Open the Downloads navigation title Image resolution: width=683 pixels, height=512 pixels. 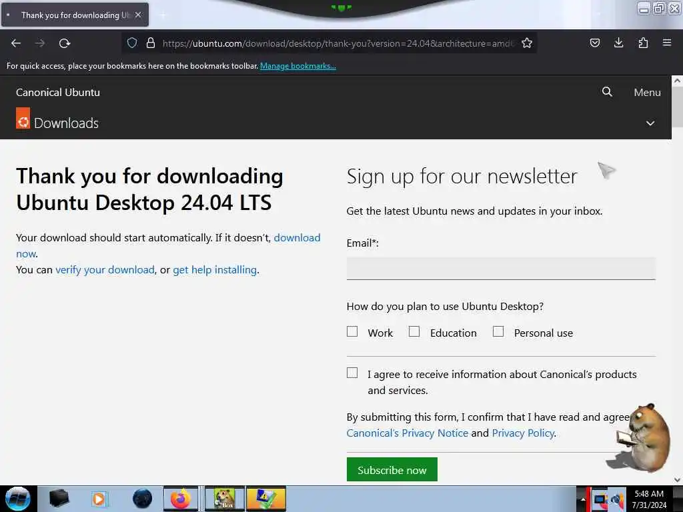point(66,123)
